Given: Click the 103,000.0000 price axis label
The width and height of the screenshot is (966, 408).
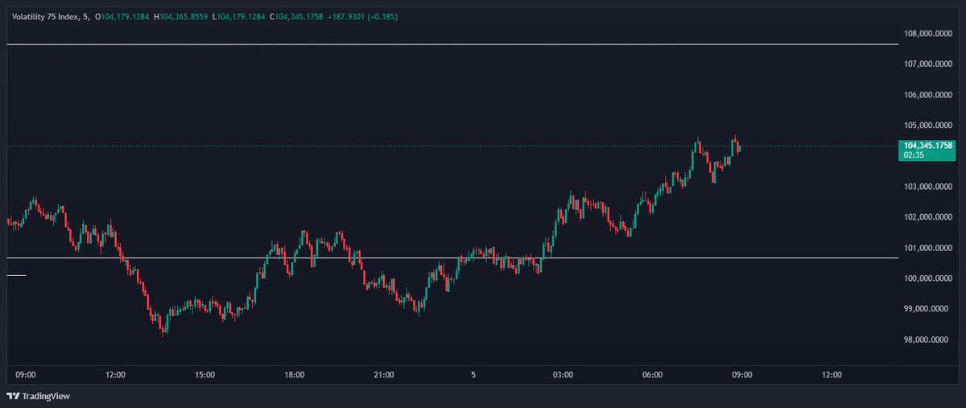Looking at the screenshot, I should click(x=929, y=187).
